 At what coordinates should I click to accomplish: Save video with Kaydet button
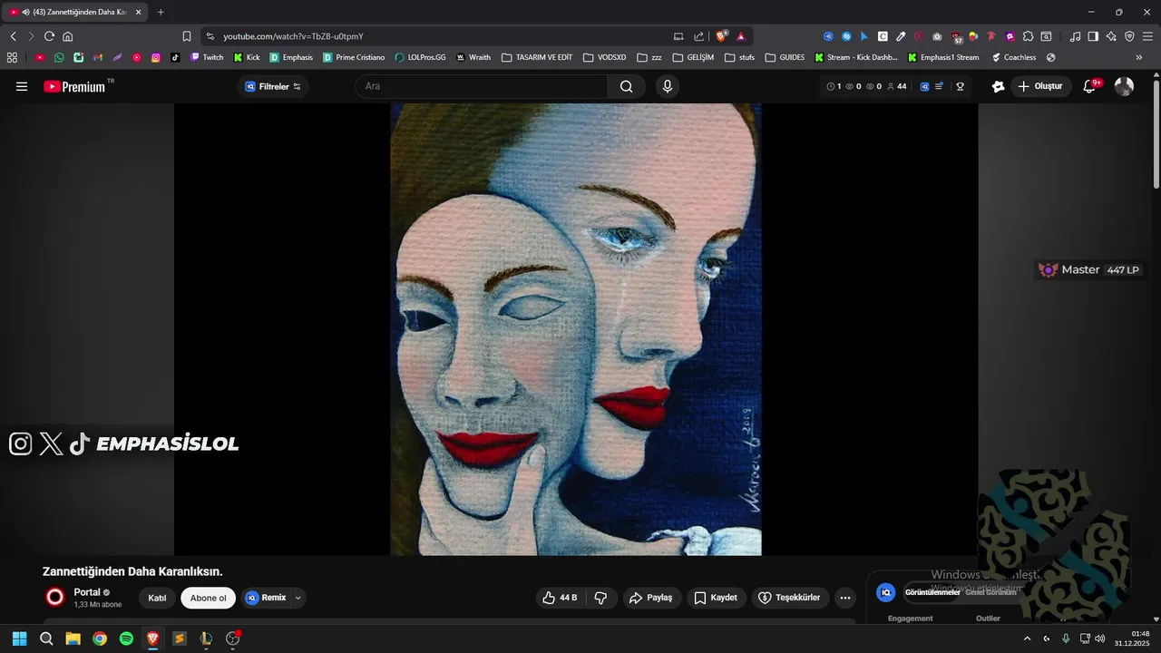(x=716, y=598)
